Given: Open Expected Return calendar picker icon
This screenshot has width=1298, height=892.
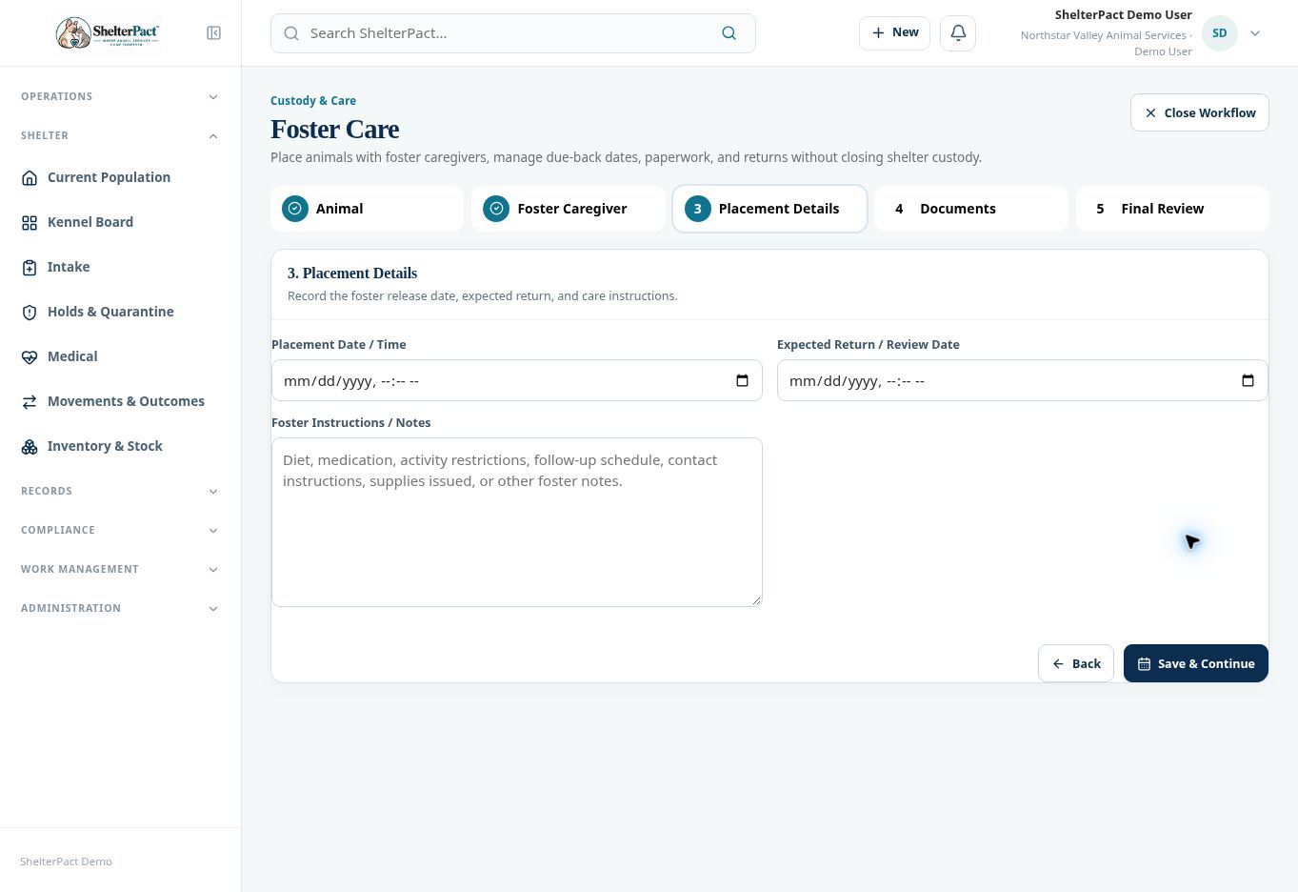Looking at the screenshot, I should (1248, 380).
